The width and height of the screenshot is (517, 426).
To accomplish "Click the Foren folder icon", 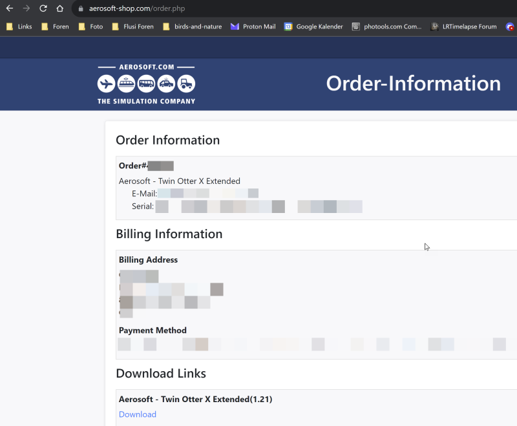I will click(45, 26).
